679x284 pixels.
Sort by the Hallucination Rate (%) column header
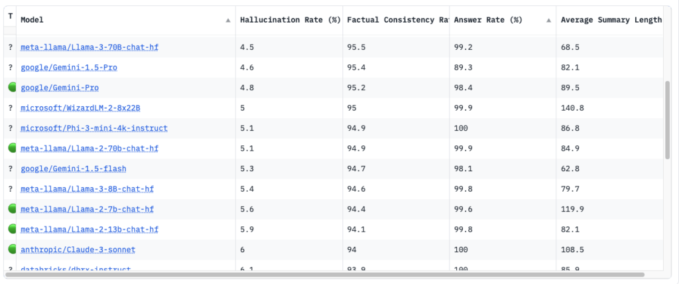tap(290, 20)
